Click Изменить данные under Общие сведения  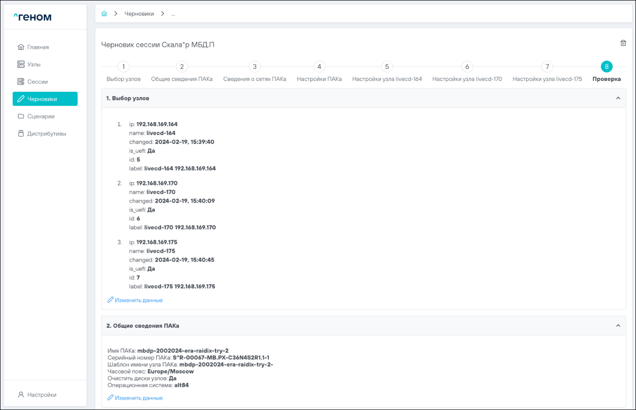[x=135, y=398]
